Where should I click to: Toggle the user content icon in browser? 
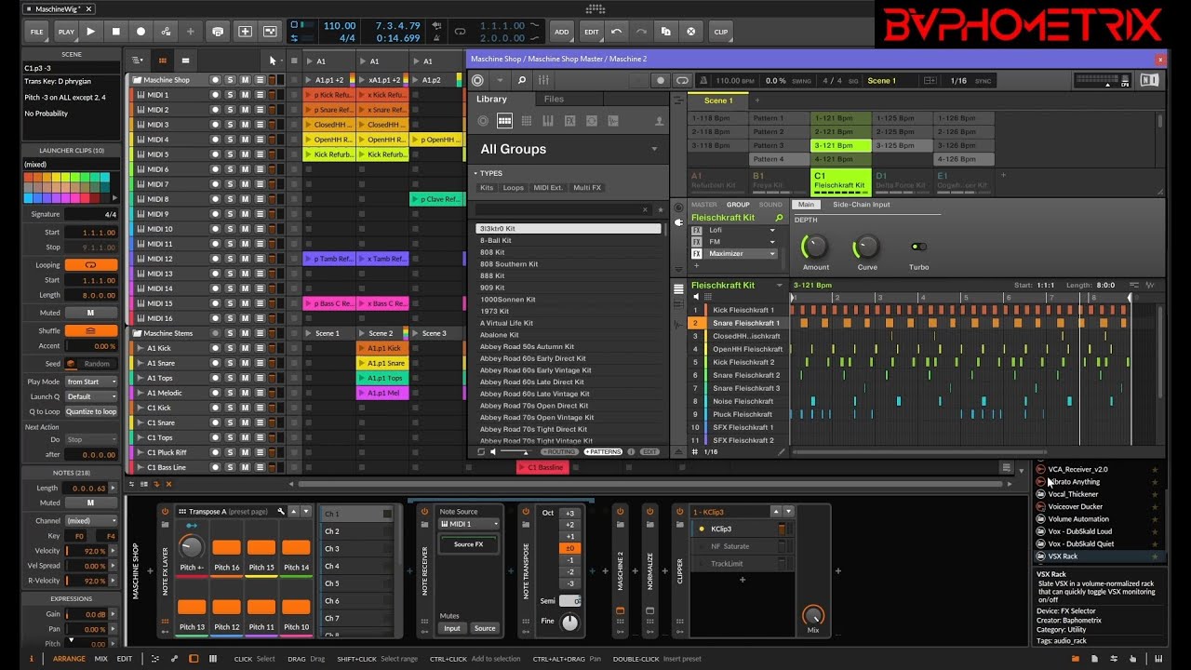pyautogui.click(x=660, y=121)
